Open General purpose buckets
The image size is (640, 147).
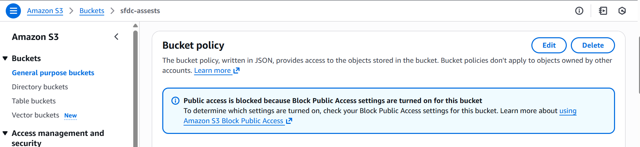click(x=53, y=73)
